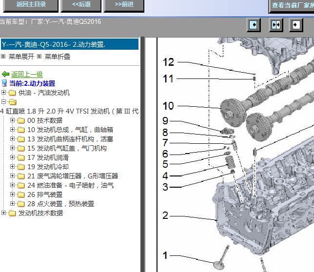
Task: Select 4 缸直喷 1.8 升 2.0 升 TFSI entry
Action: point(69,111)
